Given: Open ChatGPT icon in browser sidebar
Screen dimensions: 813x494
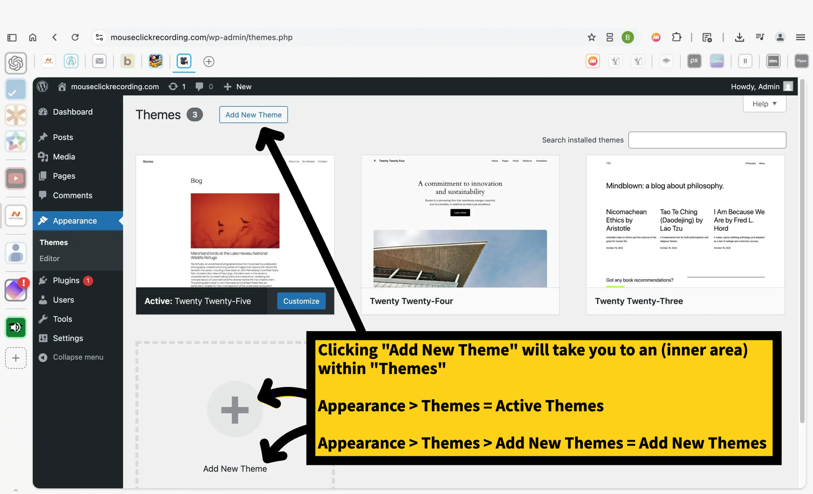Looking at the screenshot, I should pyautogui.click(x=16, y=63).
